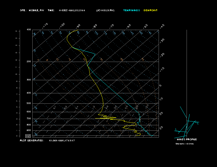Click the -50 temperature axis label
The height and width of the screenshot is (167, 217).
(145, 26)
